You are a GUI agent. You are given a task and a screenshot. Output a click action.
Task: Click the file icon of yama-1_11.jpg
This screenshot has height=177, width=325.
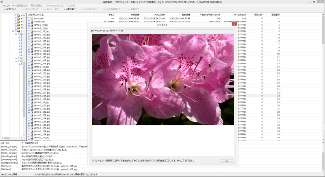click(32, 67)
